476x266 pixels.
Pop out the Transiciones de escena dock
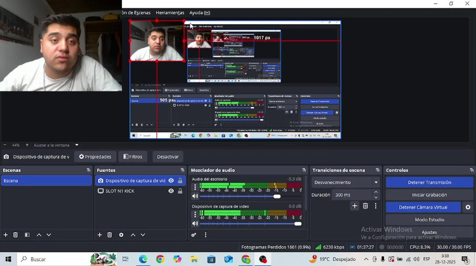click(377, 170)
